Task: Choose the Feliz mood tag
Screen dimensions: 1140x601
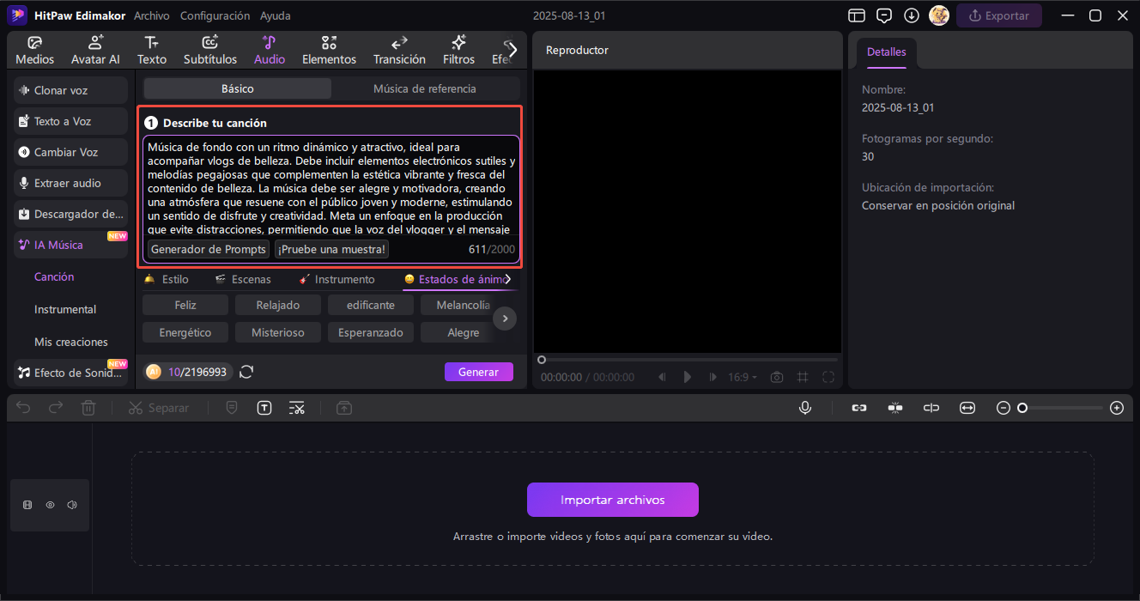Action: tap(185, 305)
